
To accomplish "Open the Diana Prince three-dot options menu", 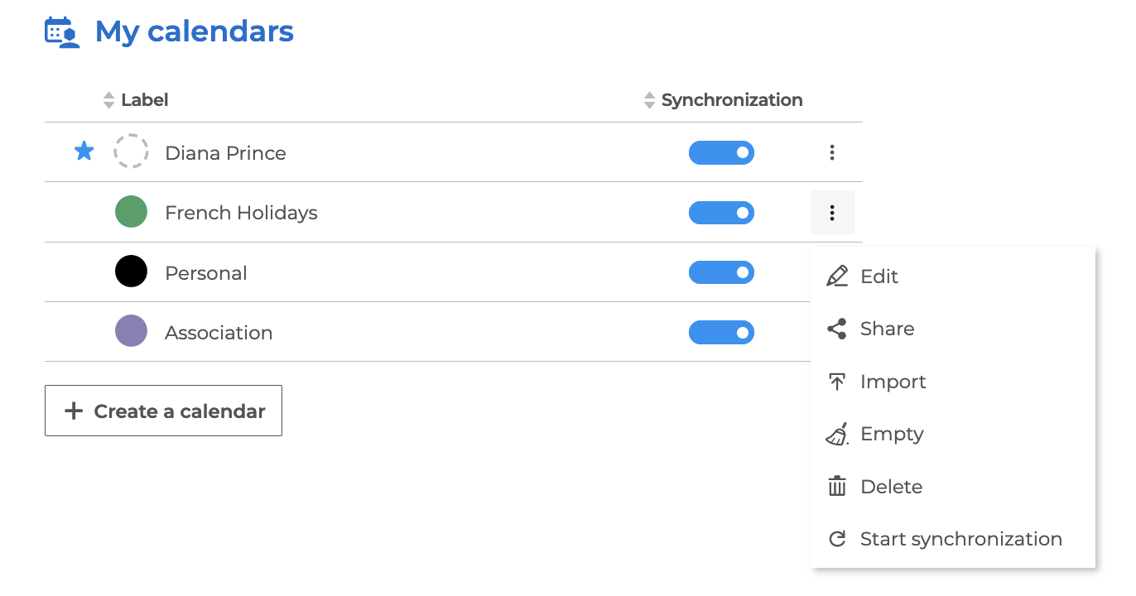I will pos(832,152).
